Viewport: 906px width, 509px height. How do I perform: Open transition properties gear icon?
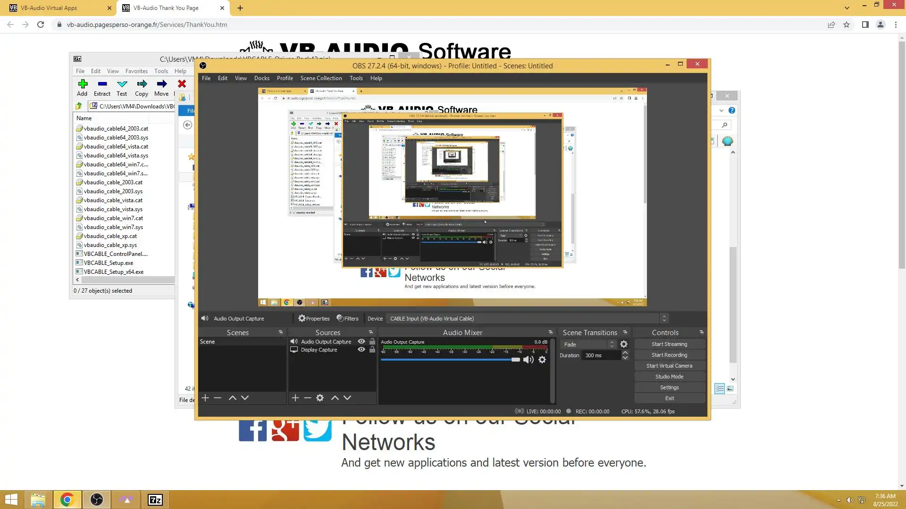(x=624, y=345)
